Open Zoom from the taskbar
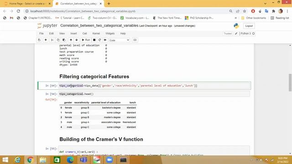 [109, 160]
